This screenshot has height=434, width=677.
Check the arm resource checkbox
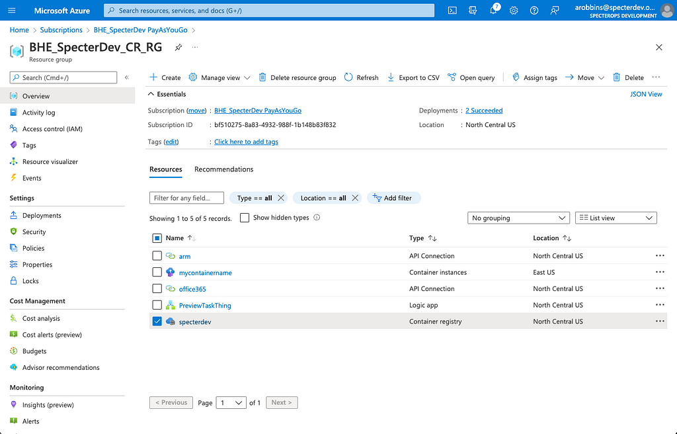(x=157, y=256)
